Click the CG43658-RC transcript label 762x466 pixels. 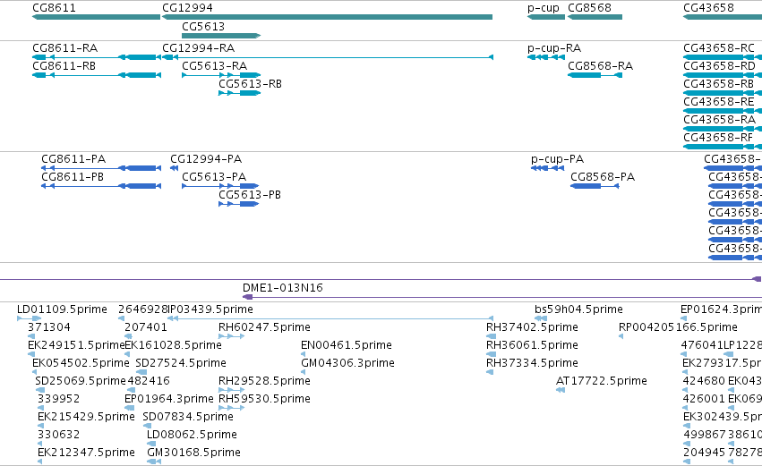719,48
